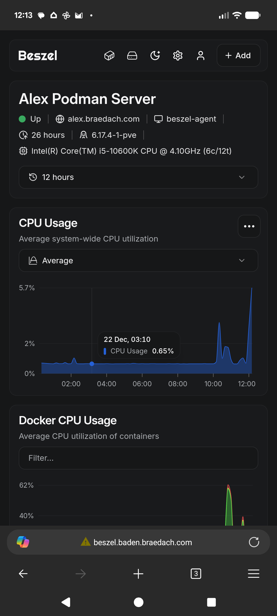277x616 pixels.
Task: Click the Add system button
Action: (238, 55)
